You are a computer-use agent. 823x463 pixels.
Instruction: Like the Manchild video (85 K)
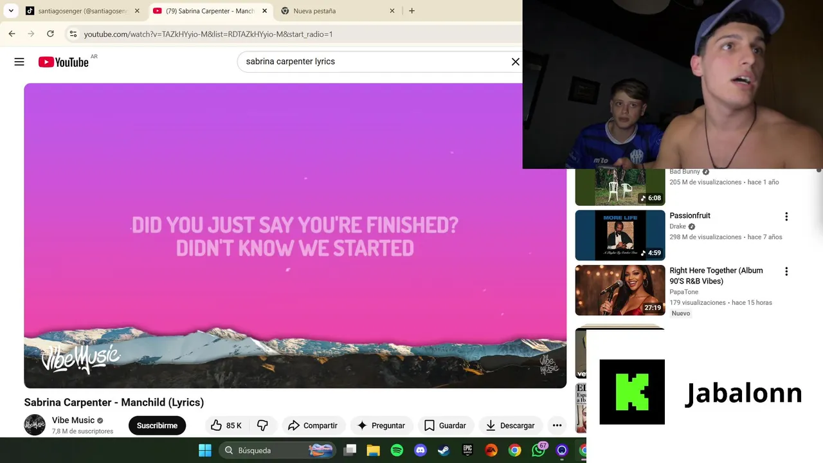point(226,425)
